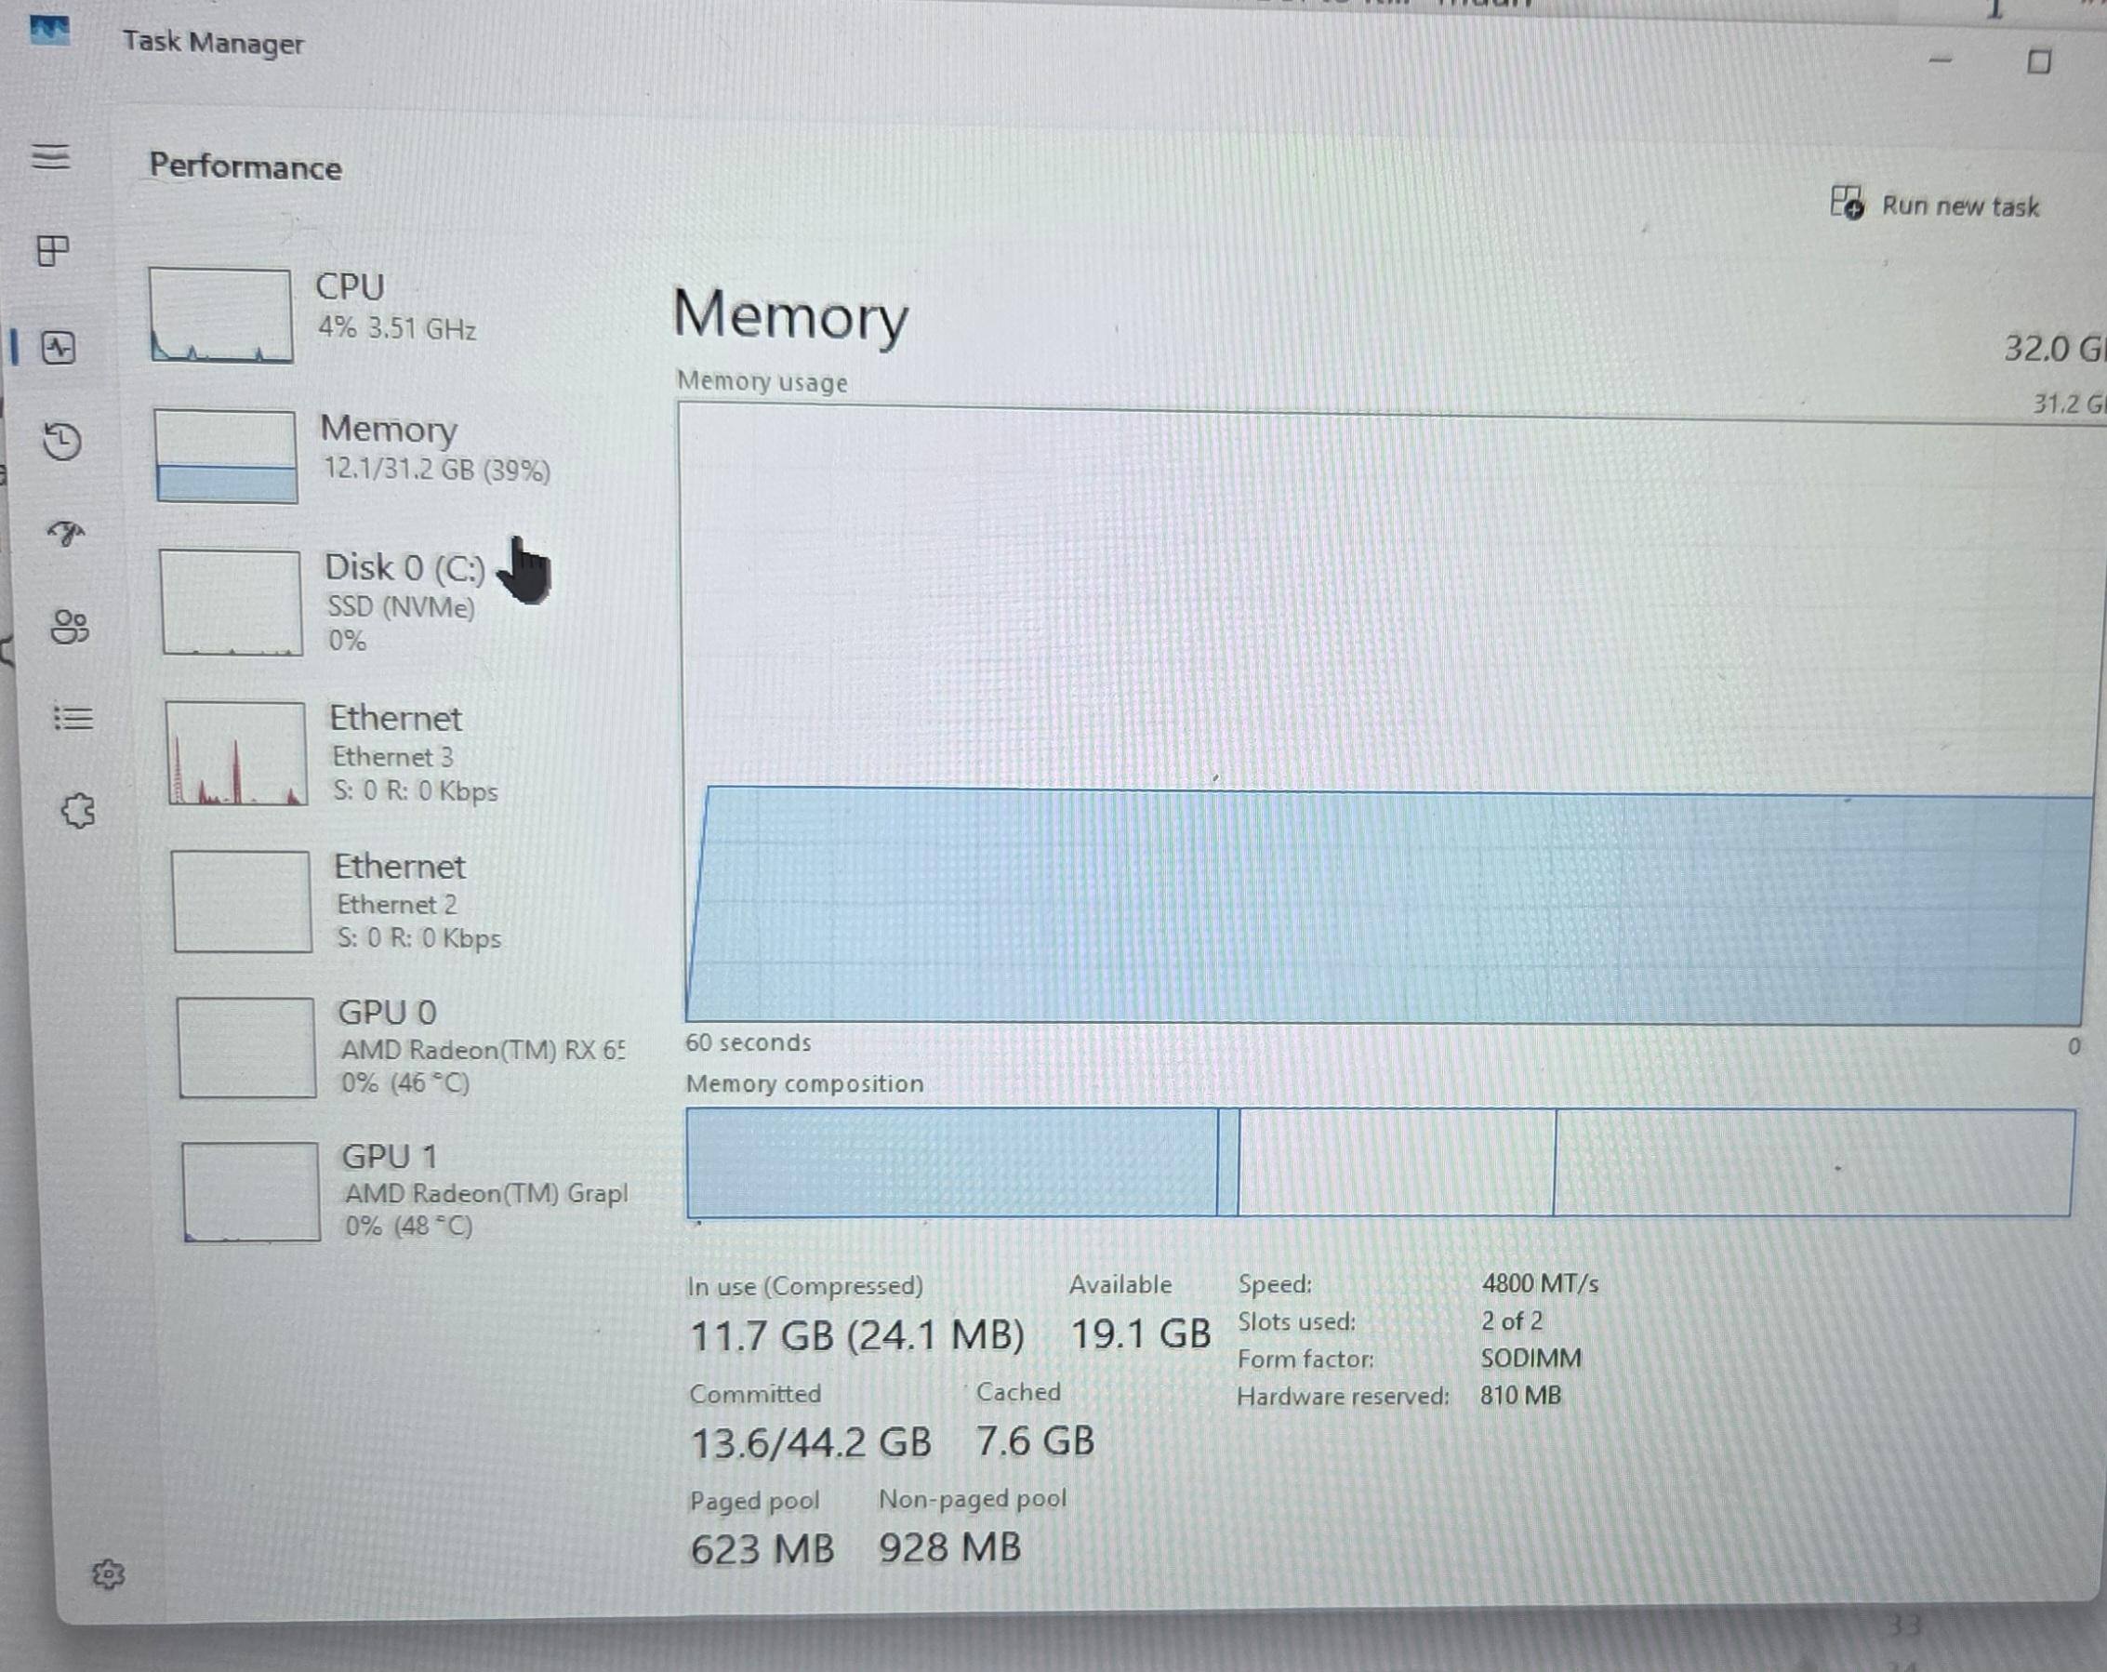The height and width of the screenshot is (1672, 2107).
Task: Open the Users sidebar icon
Action: 70,627
